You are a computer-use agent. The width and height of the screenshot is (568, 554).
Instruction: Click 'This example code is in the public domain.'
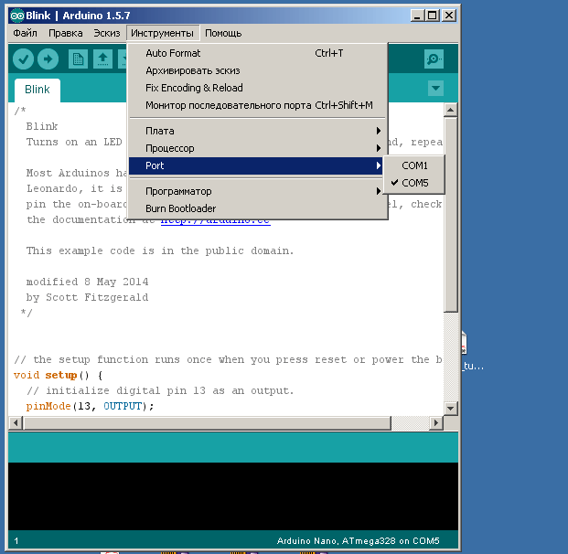point(160,250)
